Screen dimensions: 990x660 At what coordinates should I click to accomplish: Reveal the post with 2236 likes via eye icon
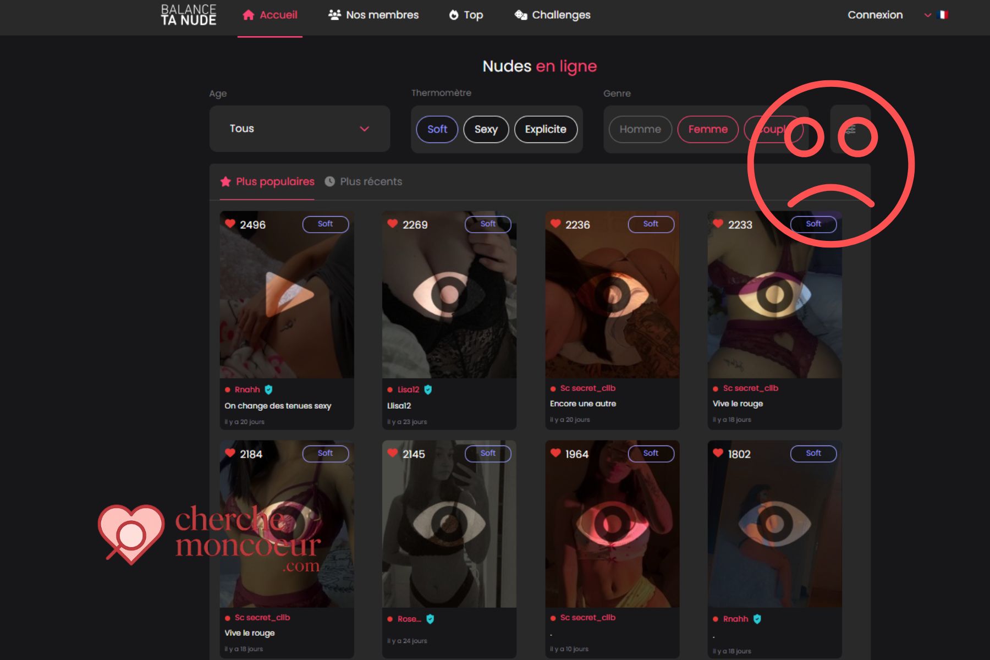tap(612, 295)
